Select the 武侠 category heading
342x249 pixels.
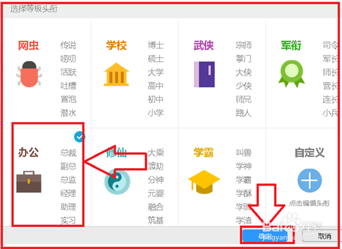click(204, 45)
